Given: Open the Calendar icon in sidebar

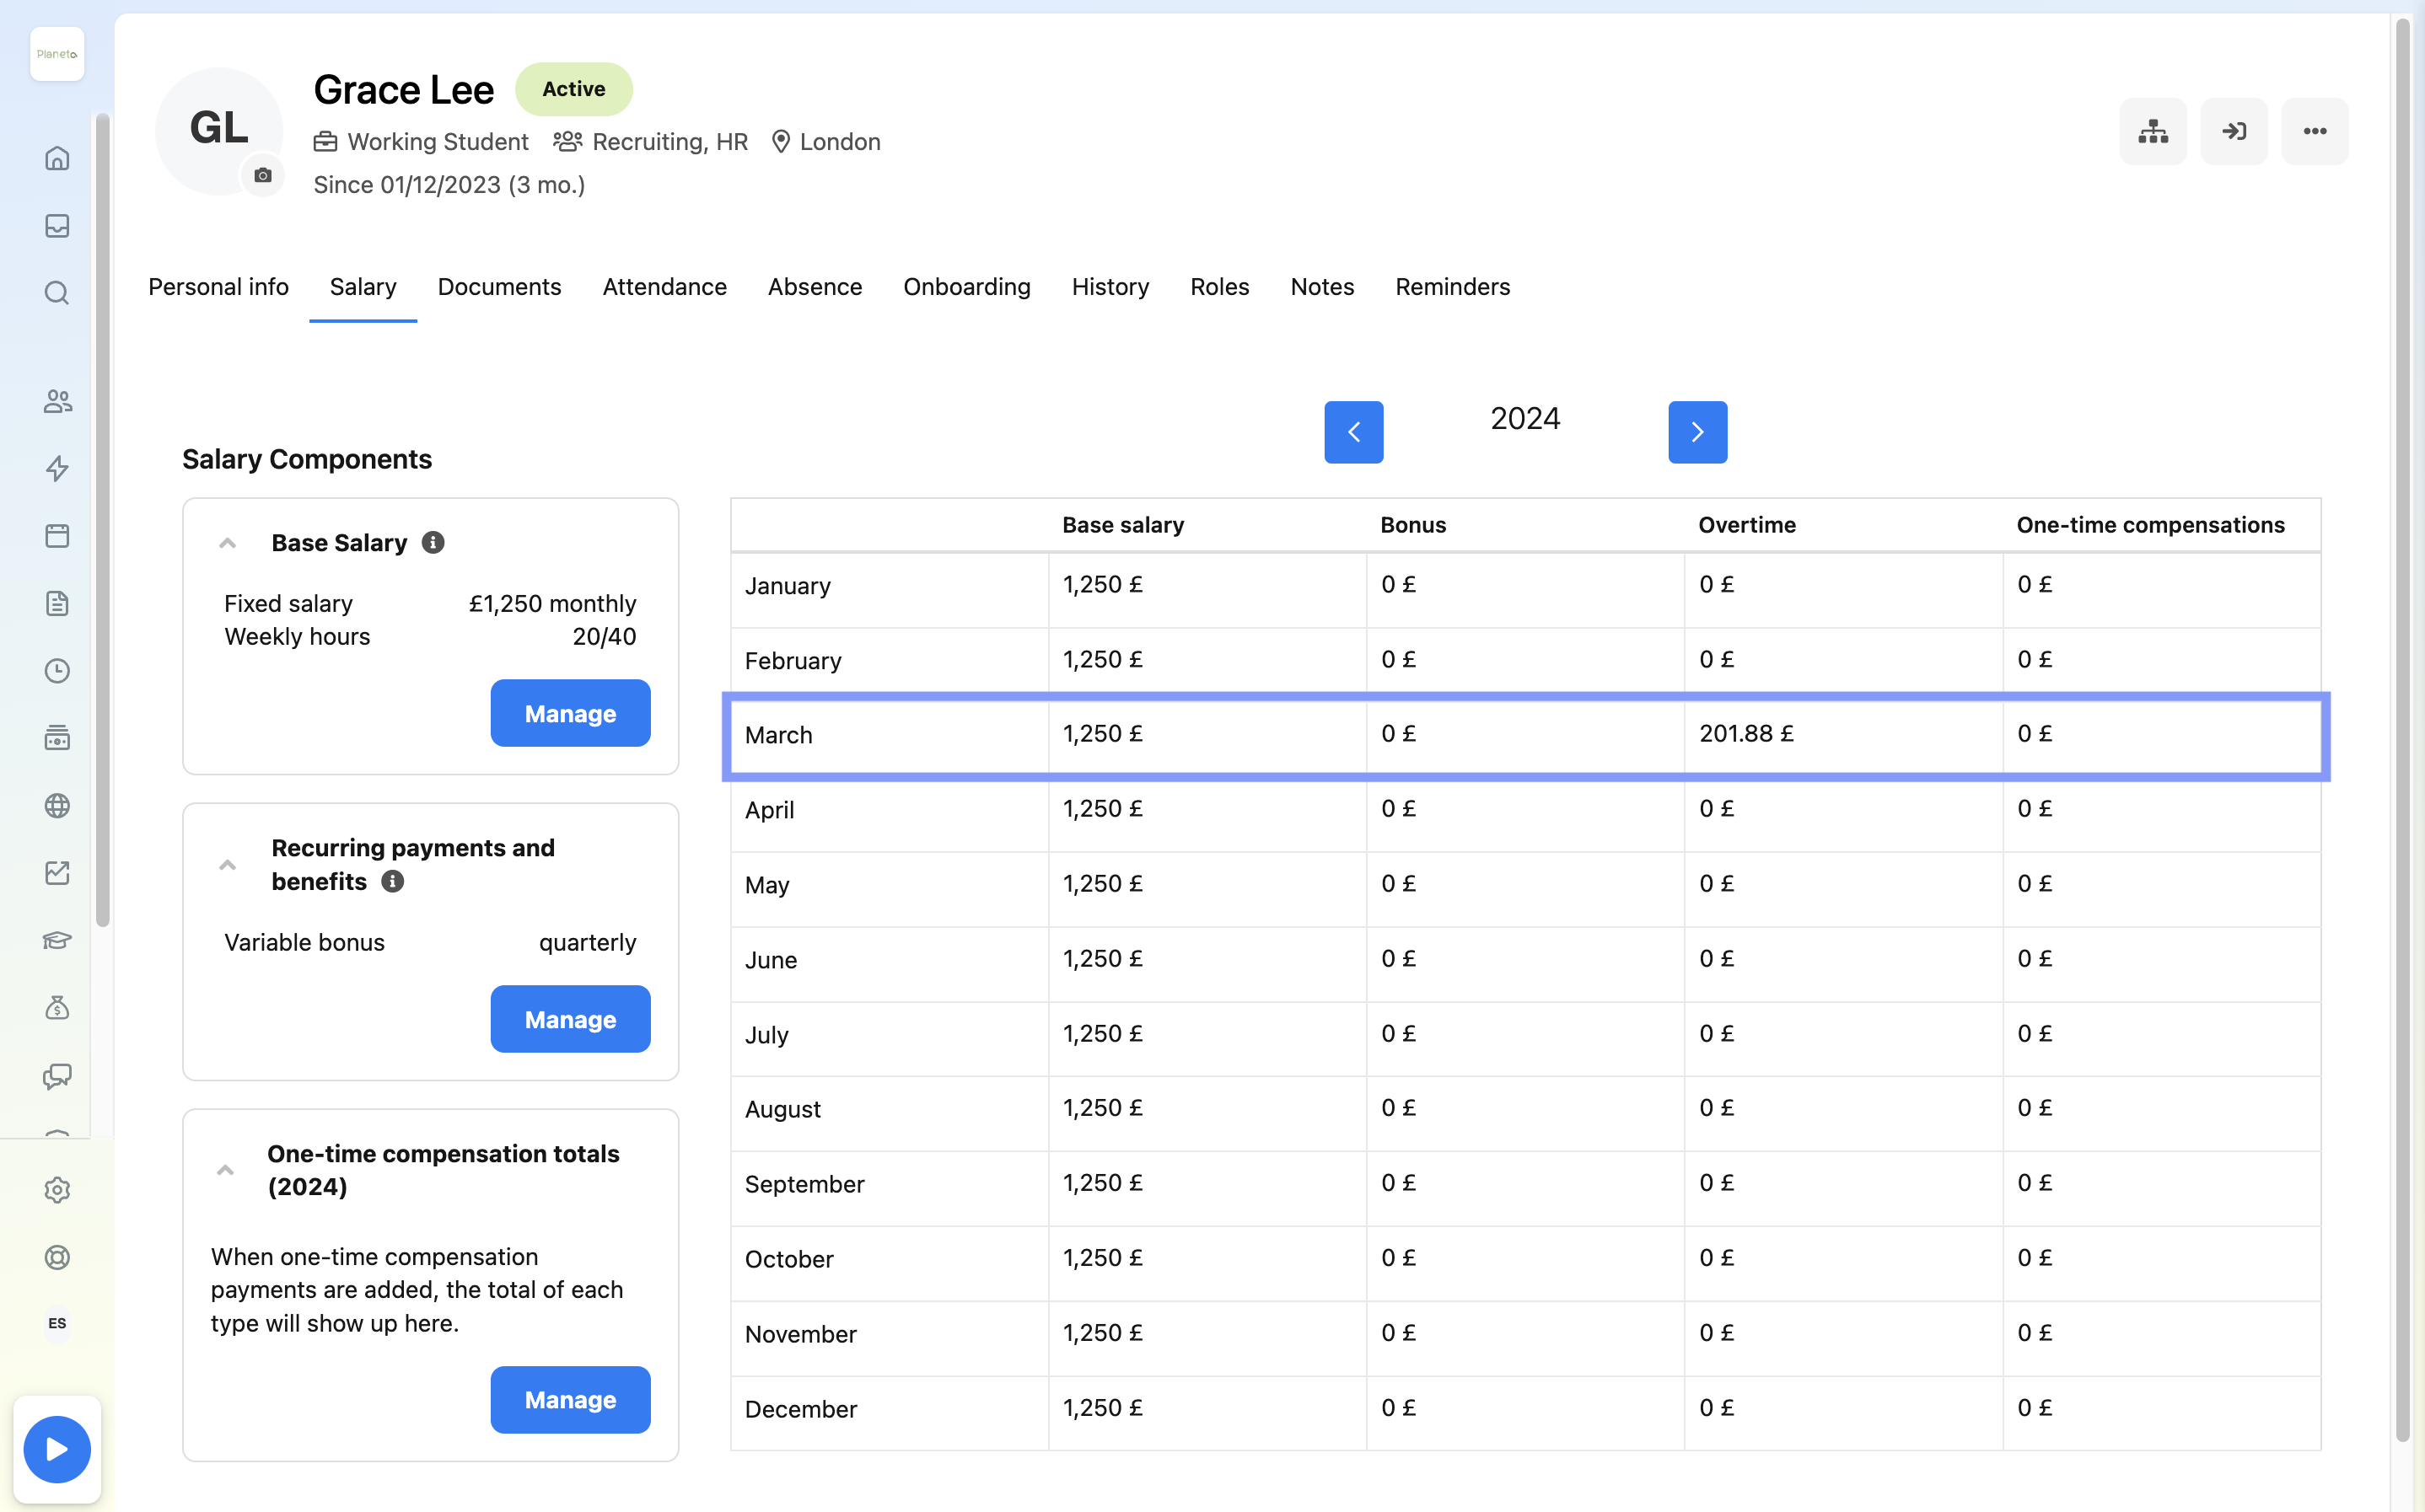Looking at the screenshot, I should click(57, 536).
